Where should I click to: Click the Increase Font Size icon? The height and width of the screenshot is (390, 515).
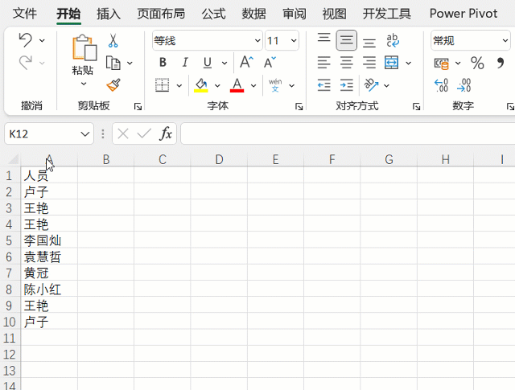point(247,63)
